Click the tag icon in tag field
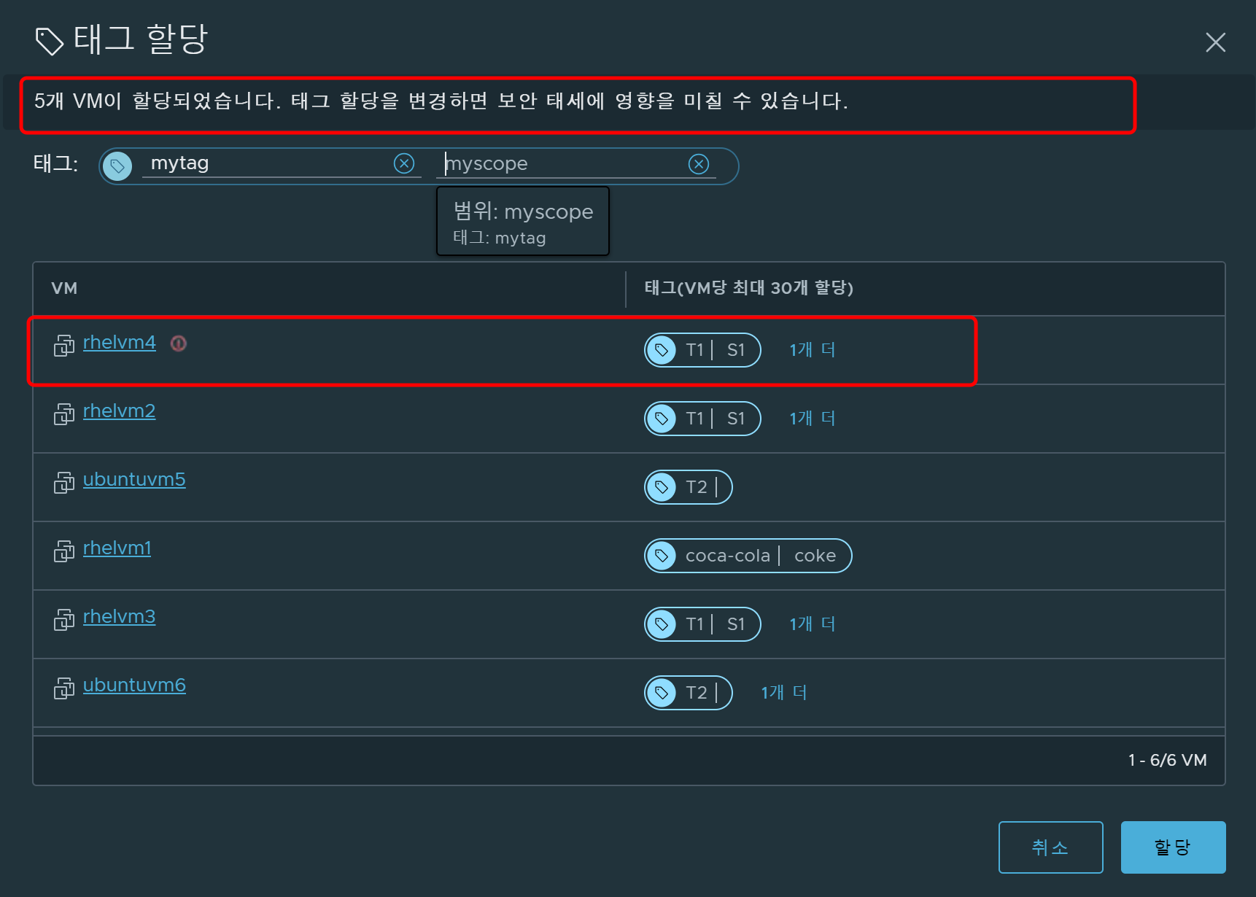The height and width of the screenshot is (897, 1256). click(117, 166)
